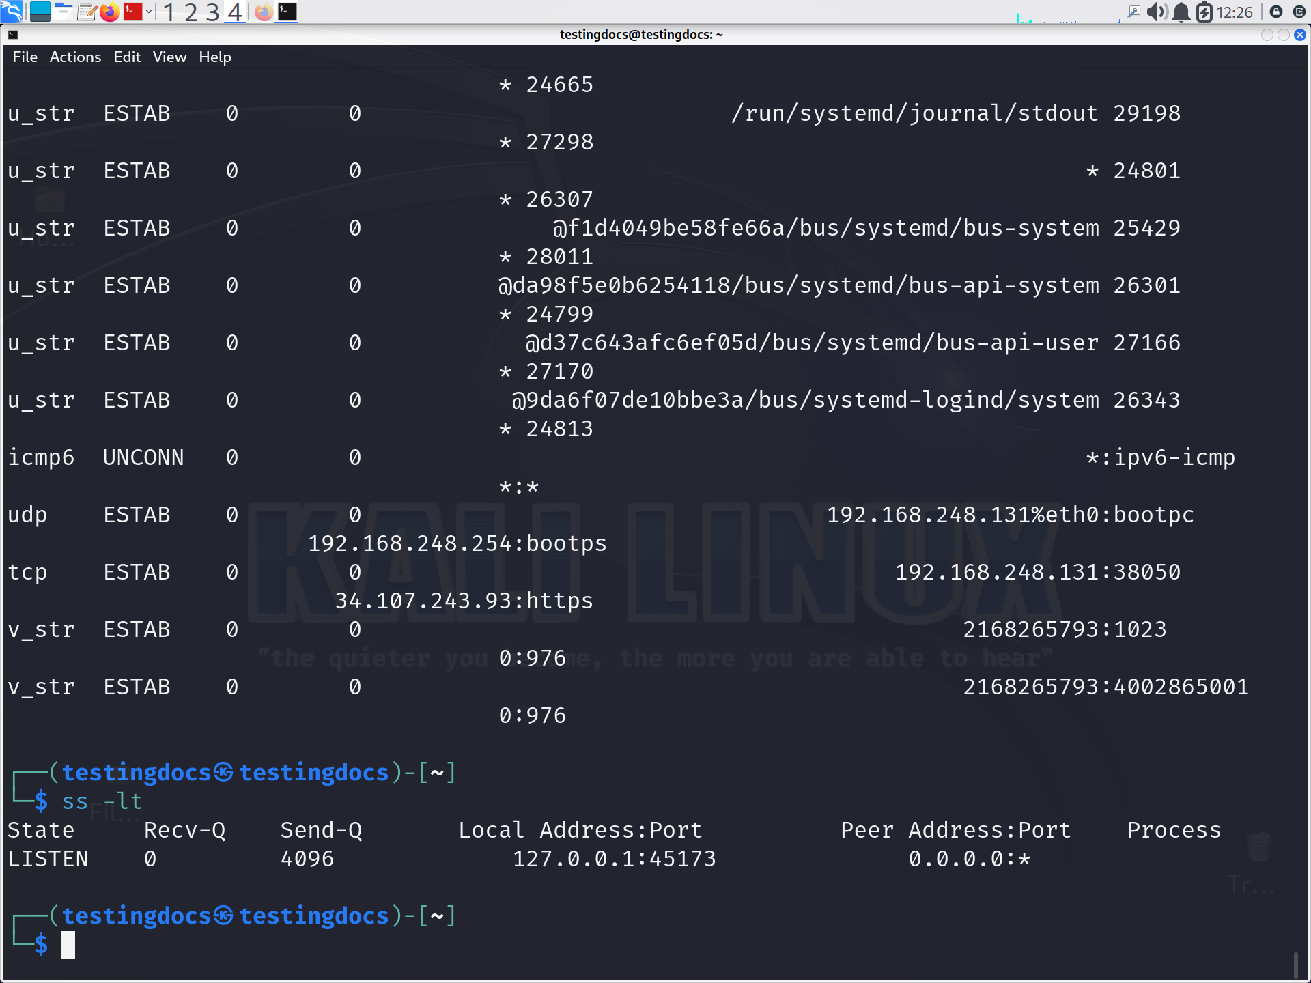Click the Show Desktop panel icon
The image size is (1311, 983).
(x=40, y=12)
